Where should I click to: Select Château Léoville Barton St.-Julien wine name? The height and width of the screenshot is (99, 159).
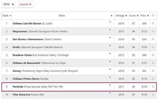33,23
